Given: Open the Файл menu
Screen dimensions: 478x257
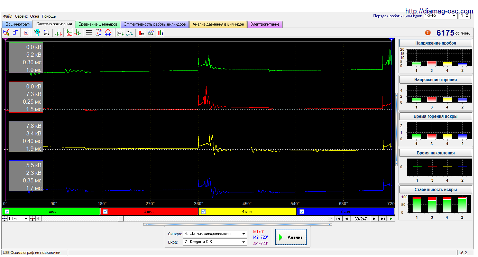Looking at the screenshot, I should tap(8, 16).
